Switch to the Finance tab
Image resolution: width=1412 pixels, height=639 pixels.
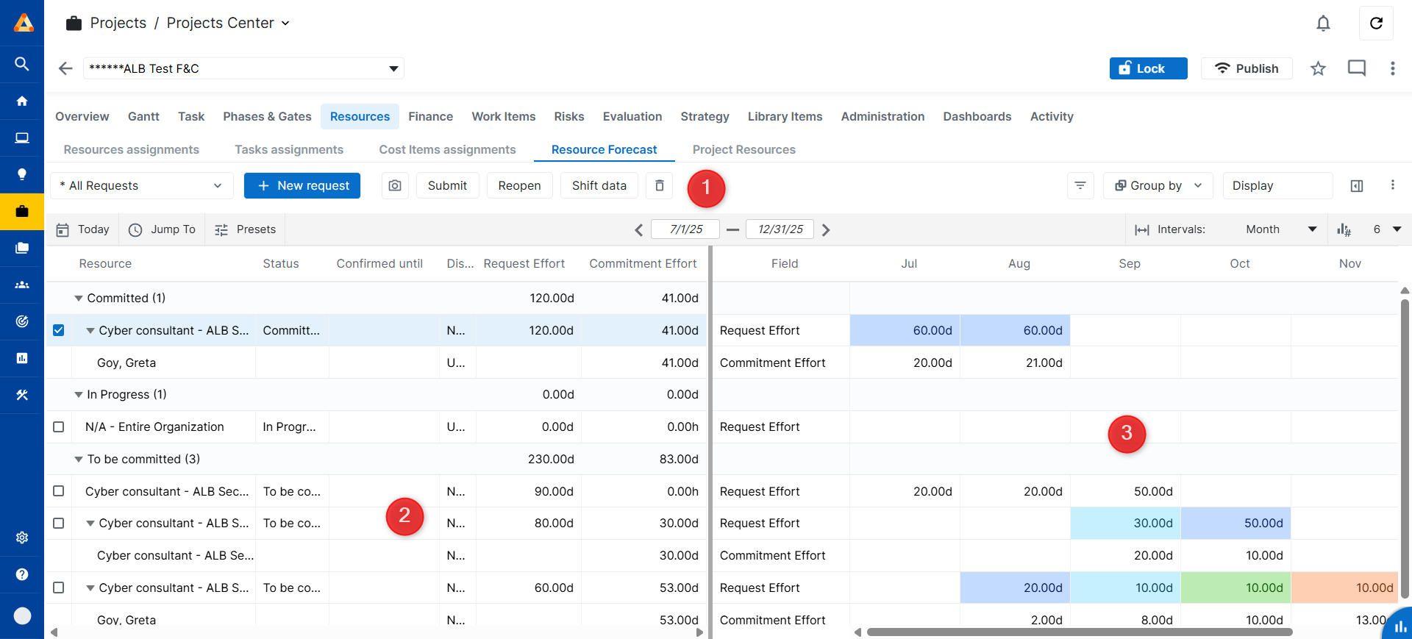[430, 116]
